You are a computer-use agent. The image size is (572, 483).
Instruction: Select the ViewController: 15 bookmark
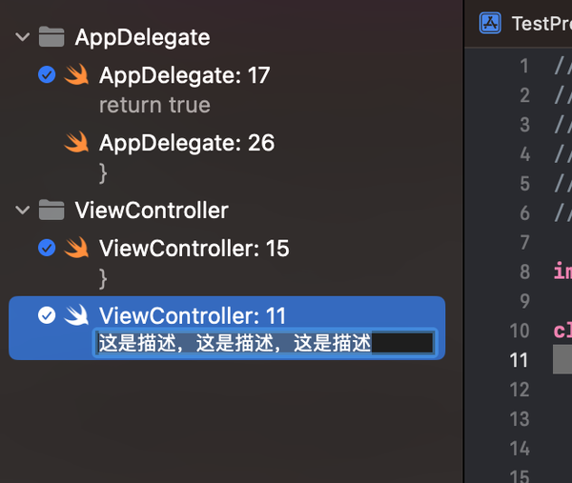[x=194, y=249]
